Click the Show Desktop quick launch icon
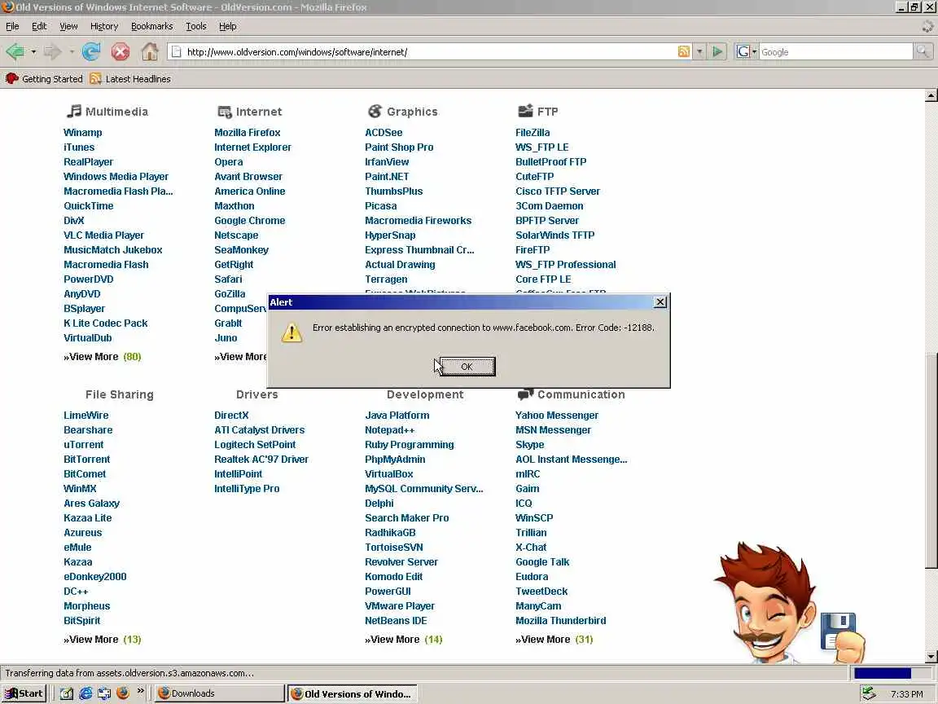 pos(67,693)
